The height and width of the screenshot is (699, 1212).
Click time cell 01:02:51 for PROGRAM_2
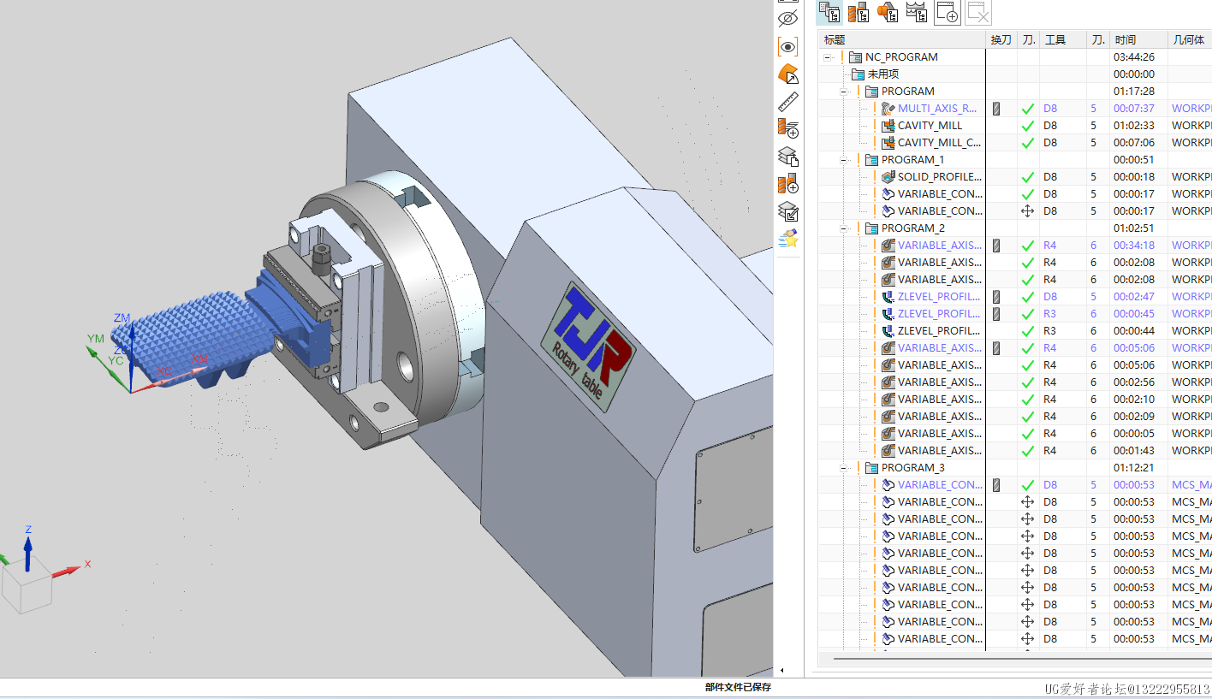(x=1134, y=228)
